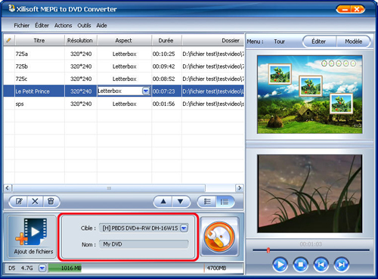Open the Cible drive dropdown
378x279 pixels.
184,228
